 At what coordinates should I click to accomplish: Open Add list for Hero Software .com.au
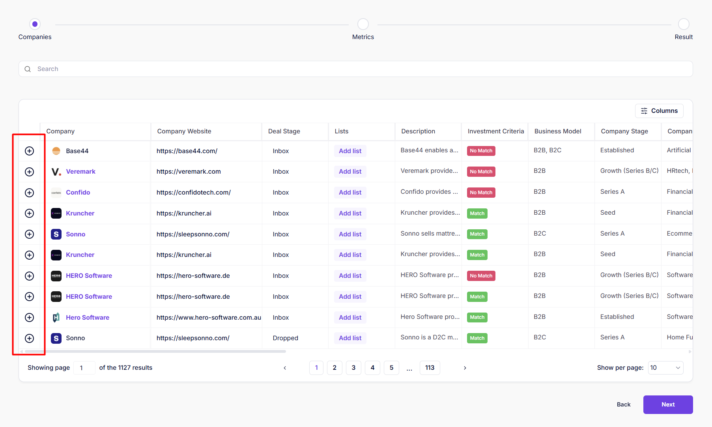click(350, 317)
